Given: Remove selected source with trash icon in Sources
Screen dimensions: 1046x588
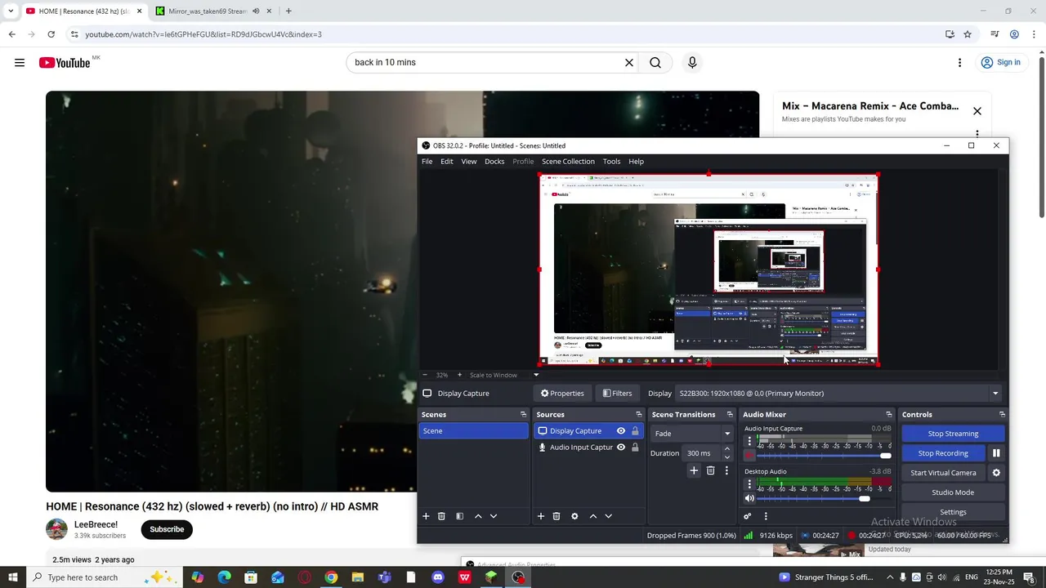Looking at the screenshot, I should tap(557, 516).
